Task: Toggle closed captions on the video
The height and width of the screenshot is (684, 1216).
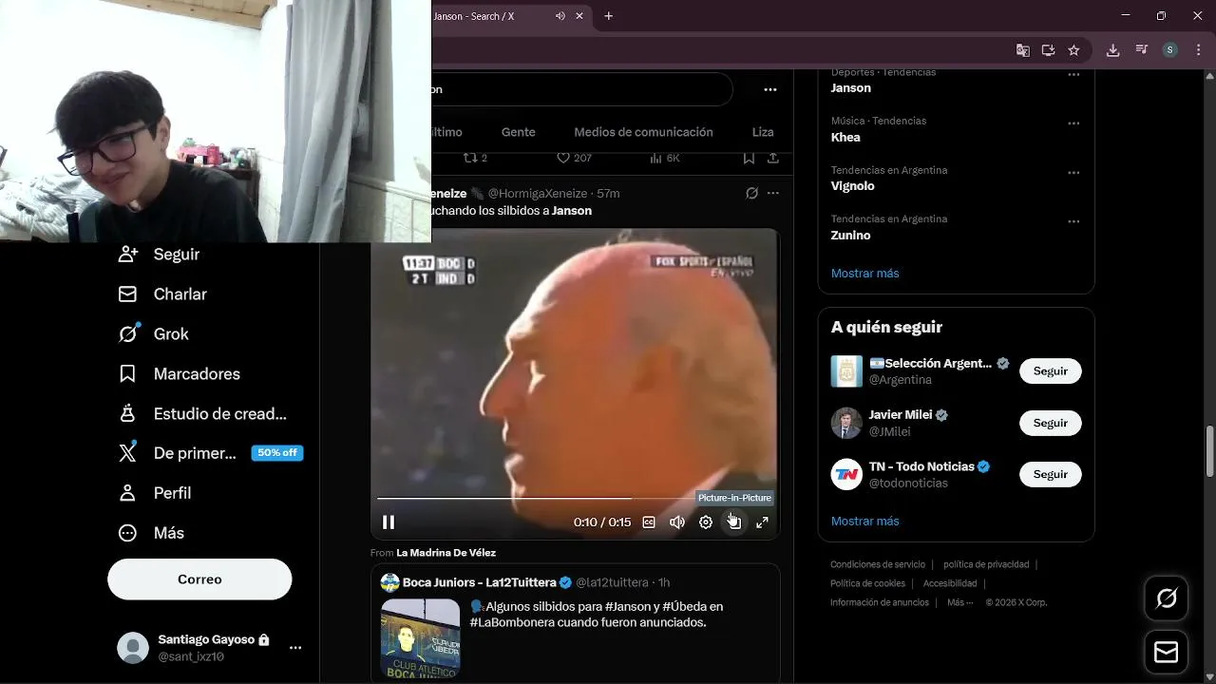Action: 649,522
